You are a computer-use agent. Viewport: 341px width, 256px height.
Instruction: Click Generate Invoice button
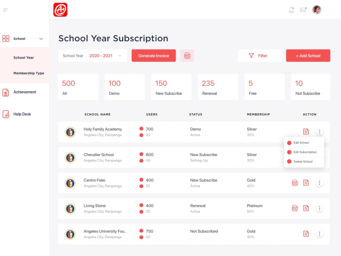coord(153,56)
